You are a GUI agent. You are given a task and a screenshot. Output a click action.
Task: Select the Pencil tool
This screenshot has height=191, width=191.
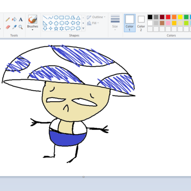click(8, 20)
